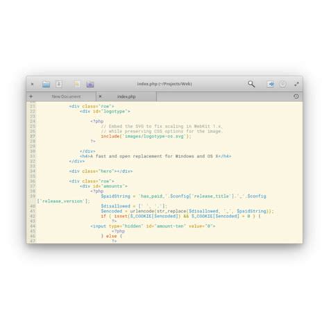This screenshot has width=329, height=329.
Task: Click the $disallowed array line
Action: click(134, 206)
